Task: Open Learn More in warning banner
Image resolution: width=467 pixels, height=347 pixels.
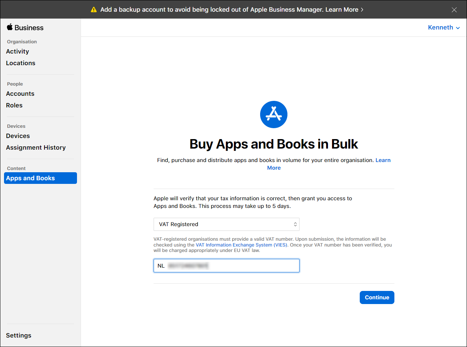Action: point(344,10)
